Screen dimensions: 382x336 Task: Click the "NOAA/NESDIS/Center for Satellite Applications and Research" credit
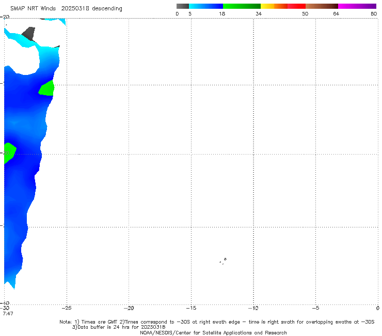213,333
